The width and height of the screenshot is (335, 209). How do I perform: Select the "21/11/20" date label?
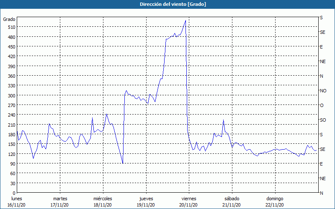(232, 205)
